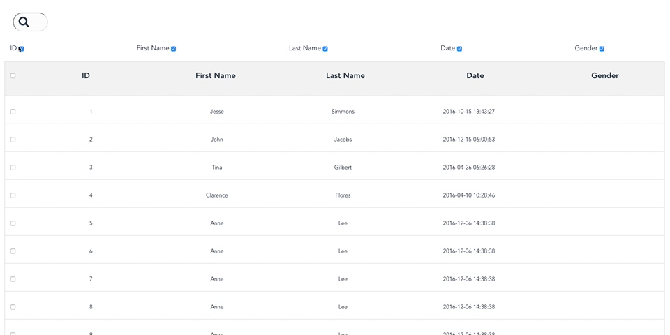Sort by the Last Name column header

(345, 75)
